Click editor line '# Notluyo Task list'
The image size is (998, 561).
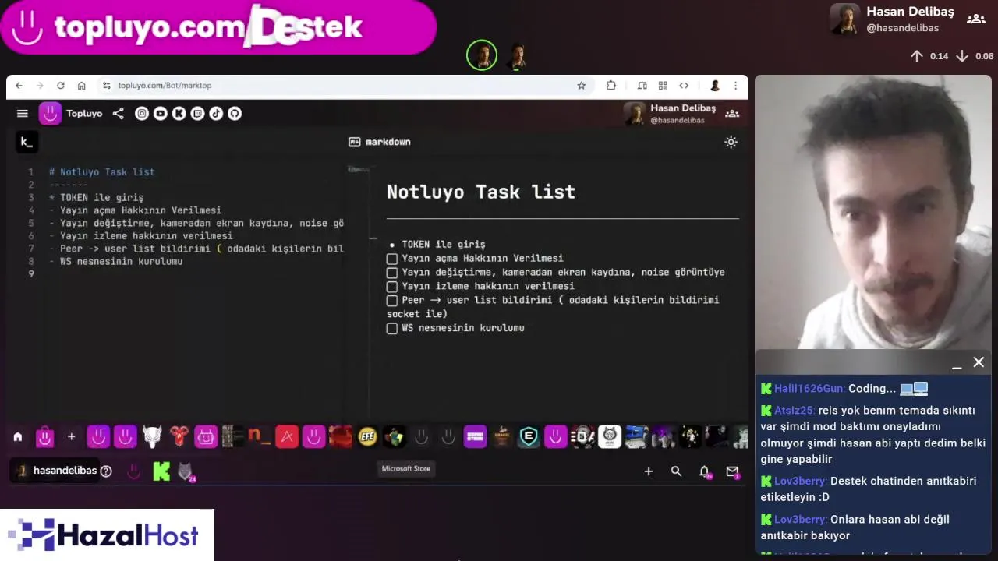102,172
